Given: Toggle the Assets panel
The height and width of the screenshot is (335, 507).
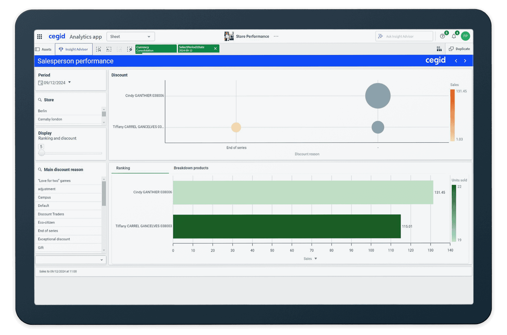Looking at the screenshot, I should point(43,49).
